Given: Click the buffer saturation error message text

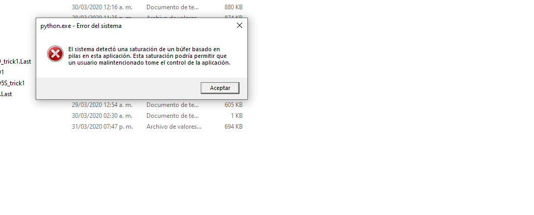Looking at the screenshot, I should 149,56.
